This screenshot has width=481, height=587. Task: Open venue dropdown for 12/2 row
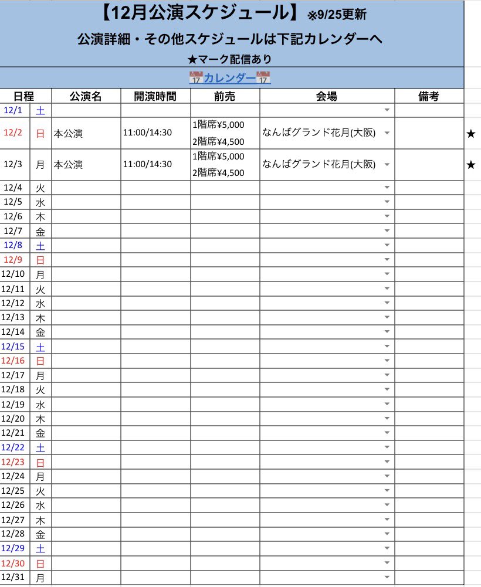(387, 133)
